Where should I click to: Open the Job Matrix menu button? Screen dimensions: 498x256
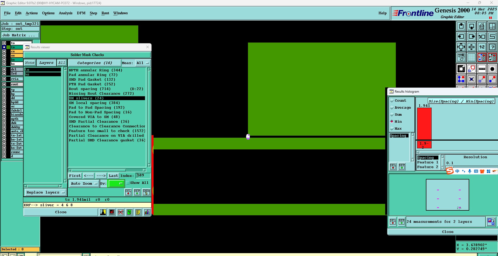click(x=20, y=35)
